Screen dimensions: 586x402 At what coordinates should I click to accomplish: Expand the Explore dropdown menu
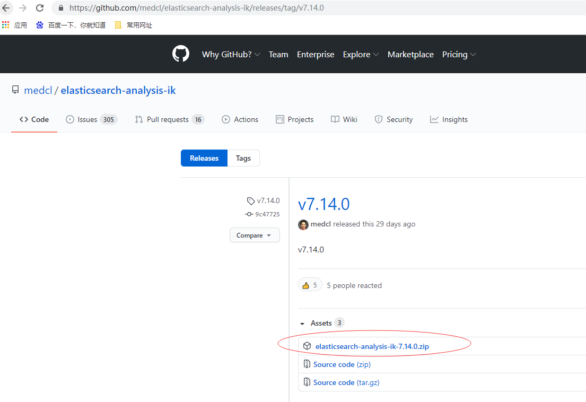[361, 55]
